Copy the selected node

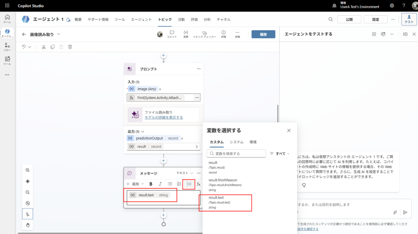click(53, 47)
